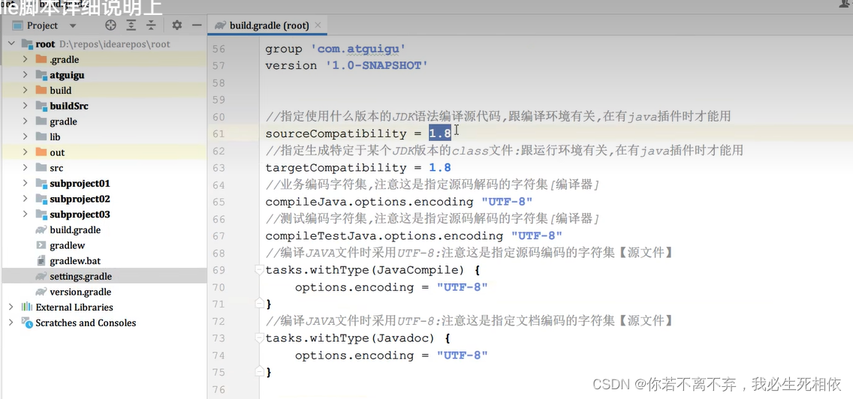The height and width of the screenshot is (399, 853).
Task: Collapse the root project node
Action: coord(11,44)
